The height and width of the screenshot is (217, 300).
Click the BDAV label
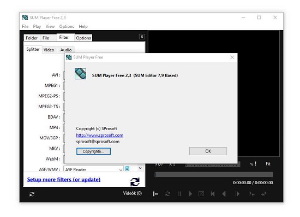[x=54, y=117]
